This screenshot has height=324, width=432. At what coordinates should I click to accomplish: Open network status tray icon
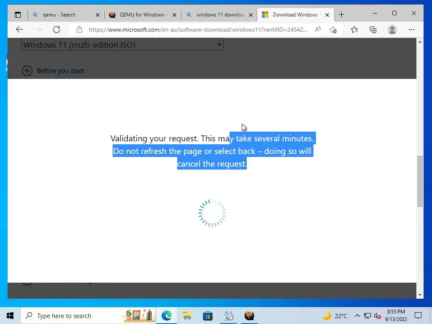pos(367,316)
